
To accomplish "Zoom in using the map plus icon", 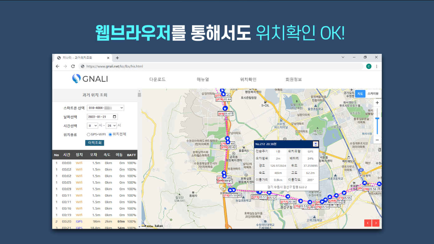I will [x=377, y=102].
